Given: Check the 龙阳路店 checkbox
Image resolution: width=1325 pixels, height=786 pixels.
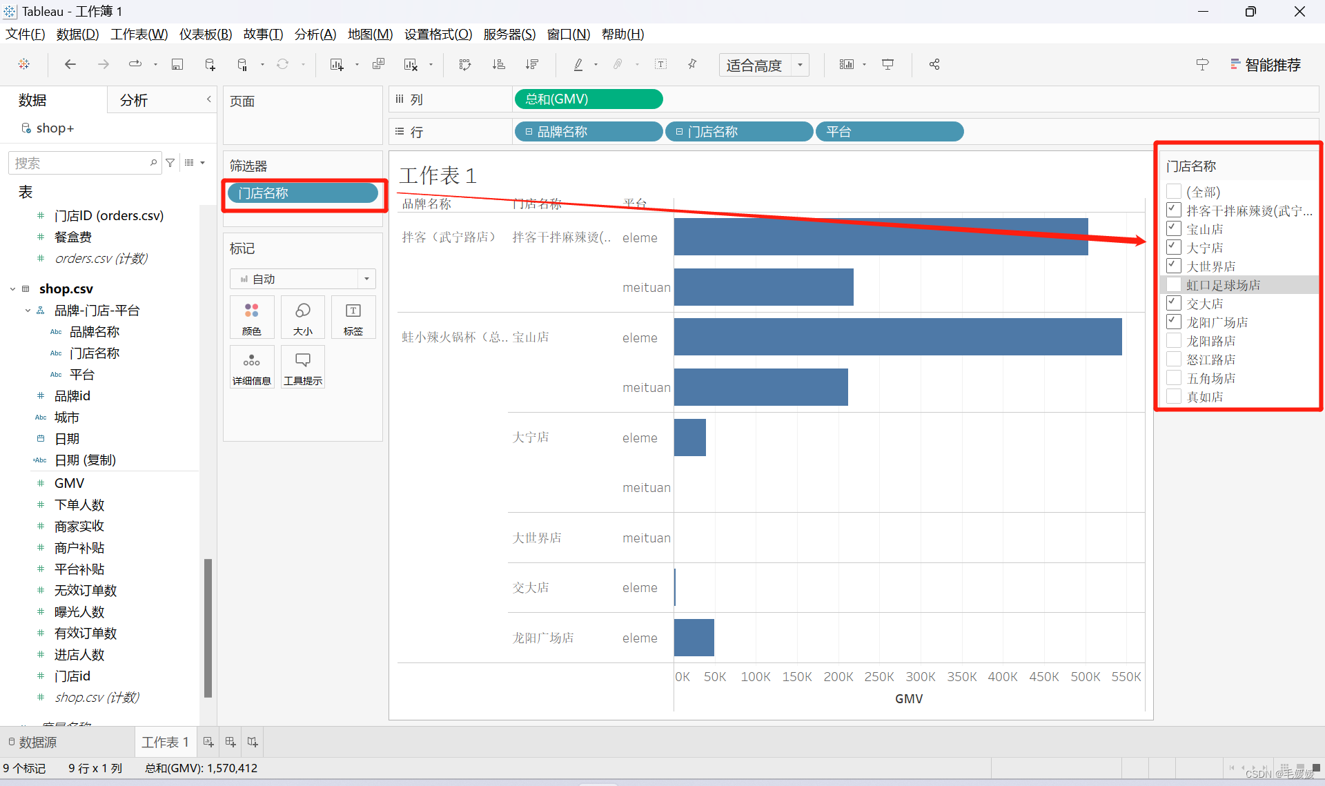Looking at the screenshot, I should point(1174,340).
